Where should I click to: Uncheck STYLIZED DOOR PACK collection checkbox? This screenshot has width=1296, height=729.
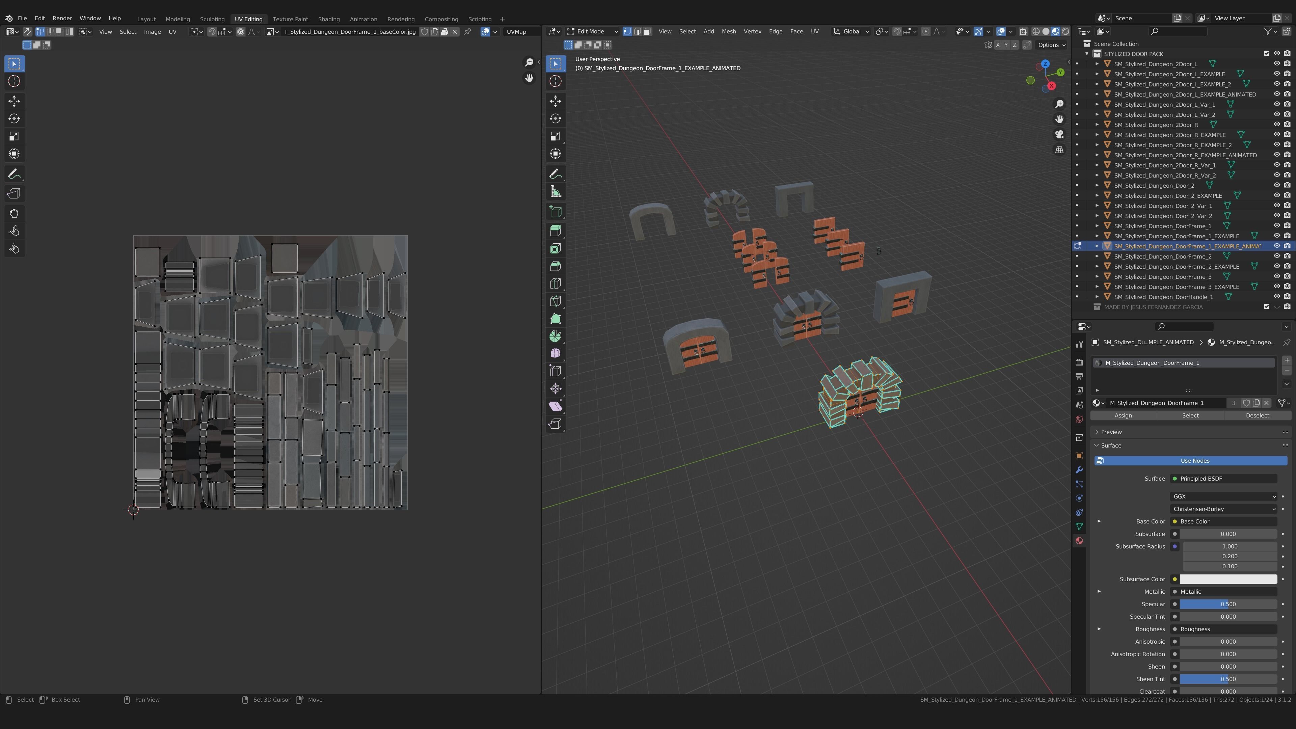coord(1266,54)
